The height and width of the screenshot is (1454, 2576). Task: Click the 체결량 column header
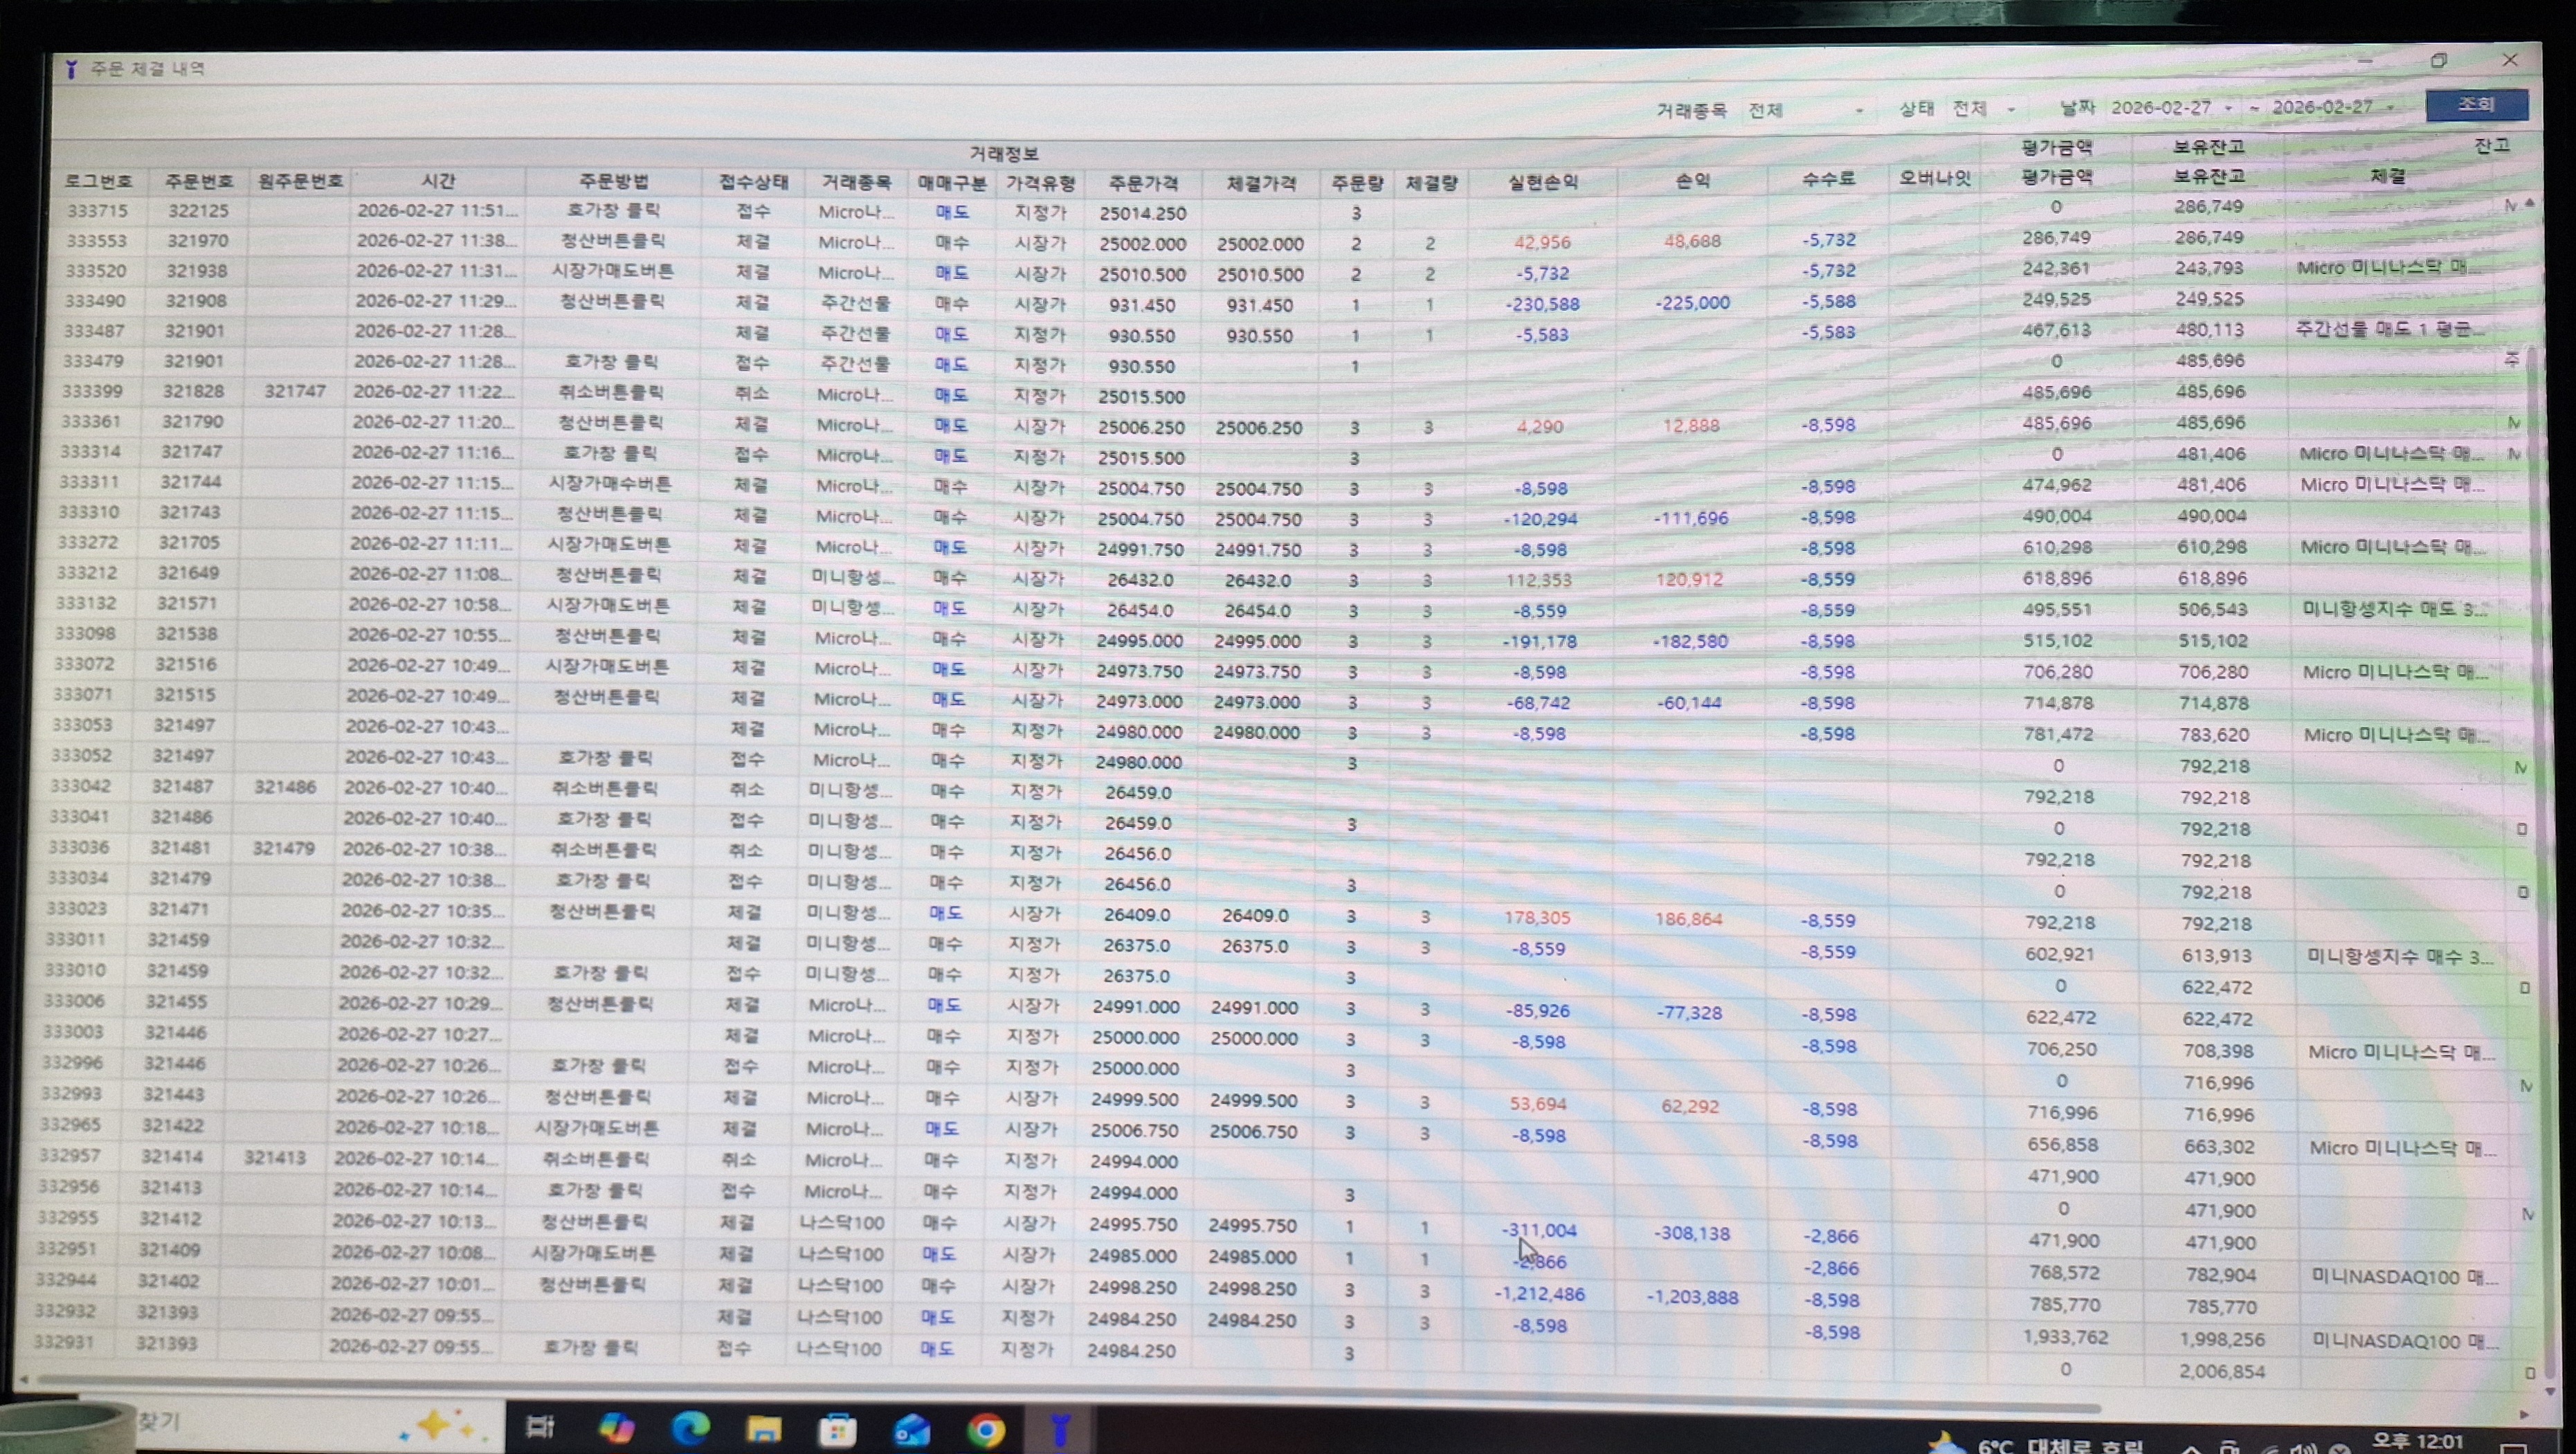(x=1431, y=183)
